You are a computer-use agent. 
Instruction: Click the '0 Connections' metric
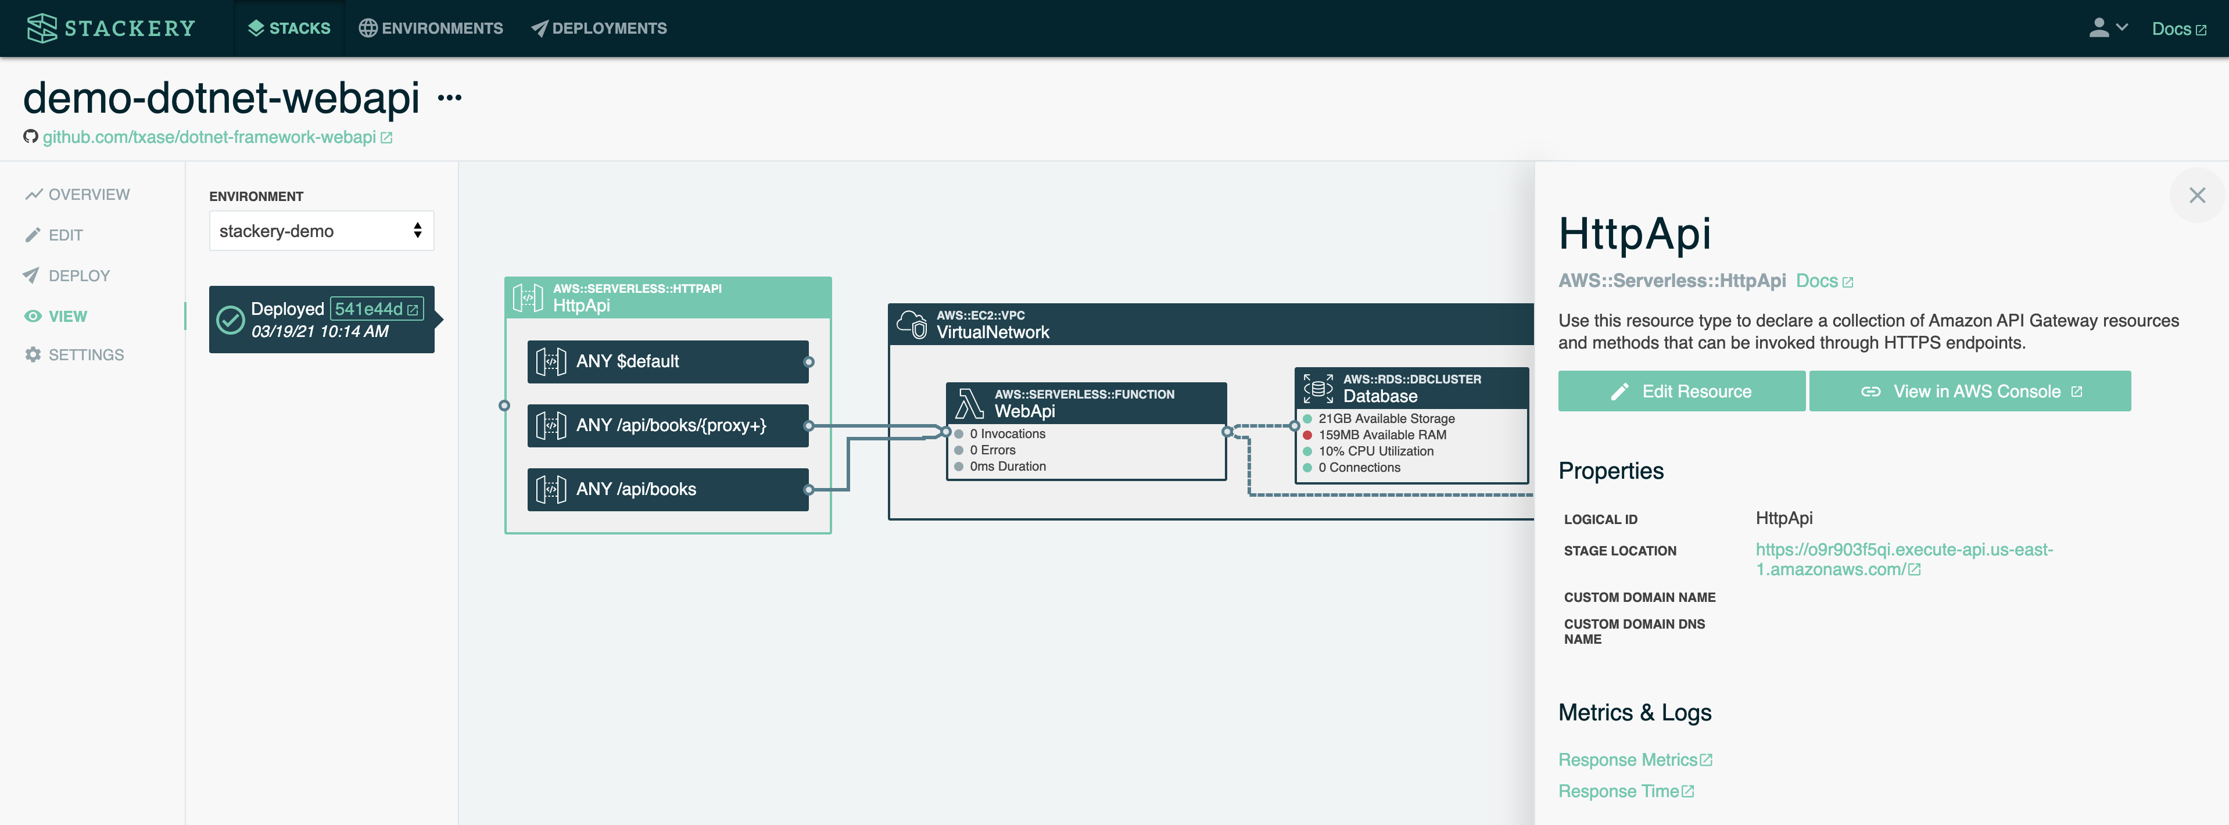(1352, 468)
